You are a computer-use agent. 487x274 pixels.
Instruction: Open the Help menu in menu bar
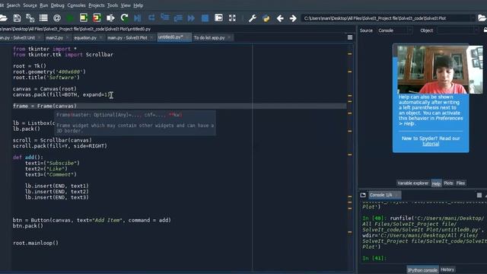138,5
